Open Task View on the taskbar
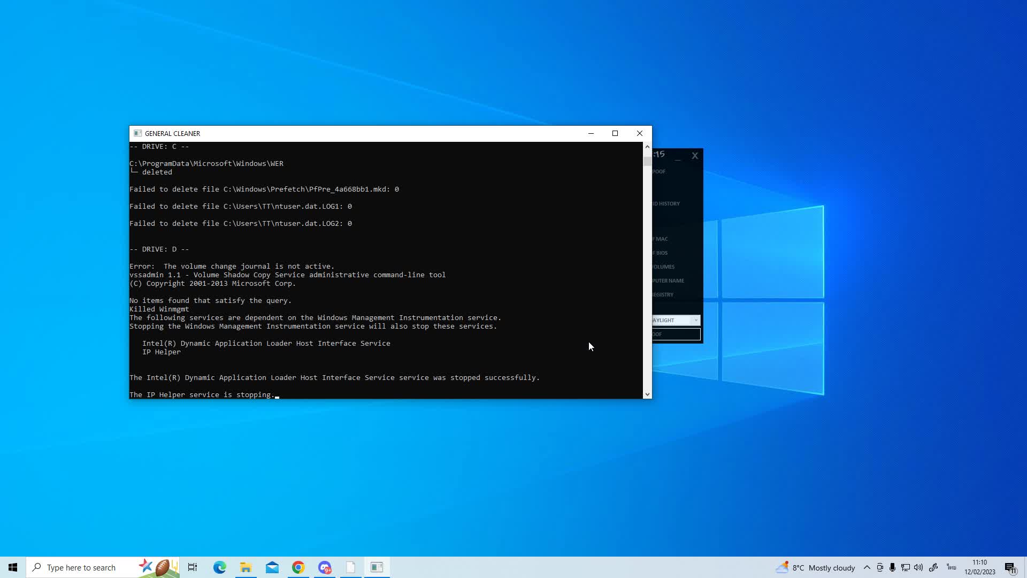 (193, 567)
